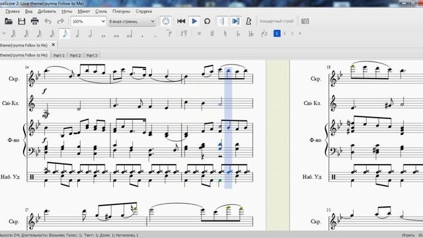This screenshot has height=238, width=423.
Task: Switch to the Part 3 tab
Action: point(92,56)
